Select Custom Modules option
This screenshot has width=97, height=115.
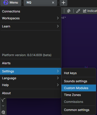[79, 88]
